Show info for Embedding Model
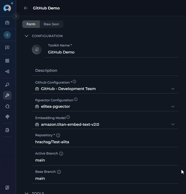The image size is (186, 194). pyautogui.click(x=68, y=117)
